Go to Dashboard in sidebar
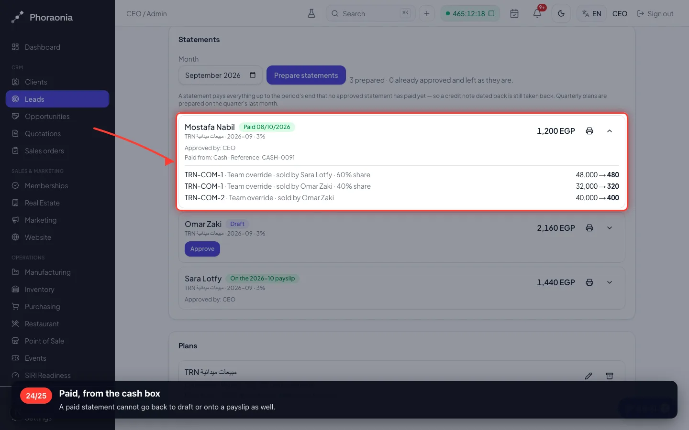This screenshot has height=430, width=689. pyautogui.click(x=57, y=47)
